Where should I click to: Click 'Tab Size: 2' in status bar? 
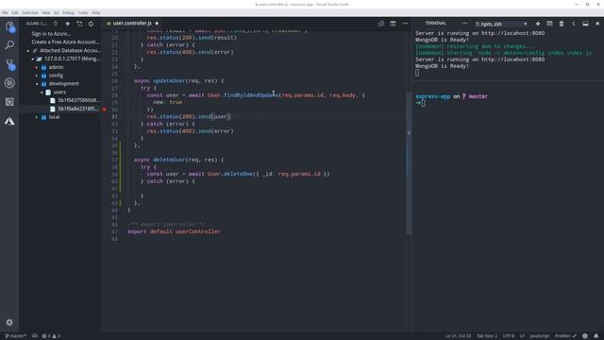tap(487, 336)
